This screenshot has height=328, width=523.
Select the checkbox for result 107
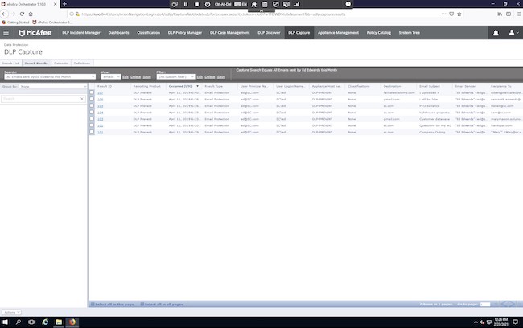[92, 92]
